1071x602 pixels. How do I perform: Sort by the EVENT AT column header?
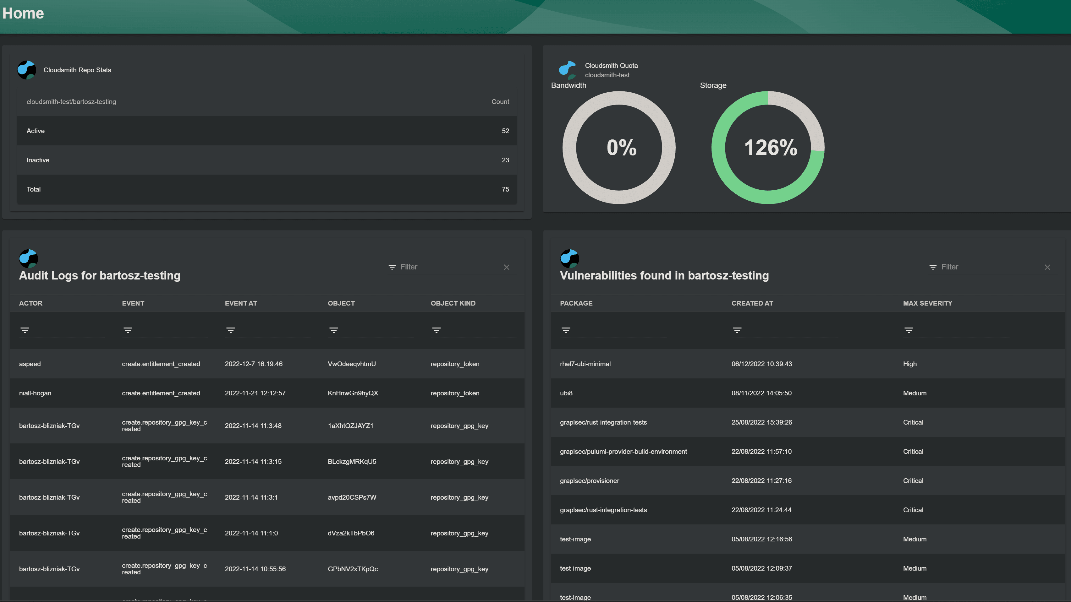241,303
